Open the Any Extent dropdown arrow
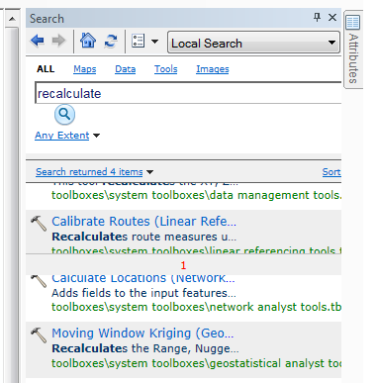The height and width of the screenshot is (383, 377). pyautogui.click(x=97, y=136)
